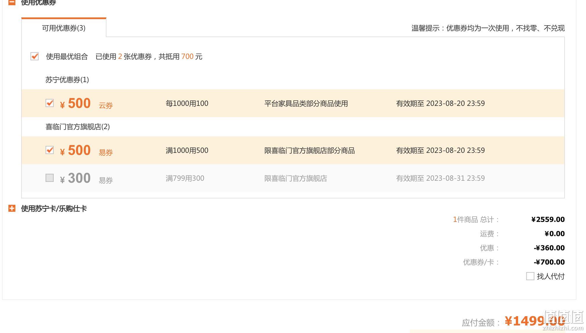Click the 温馨提示 notice text
This screenshot has height=333, width=586.
488,28
